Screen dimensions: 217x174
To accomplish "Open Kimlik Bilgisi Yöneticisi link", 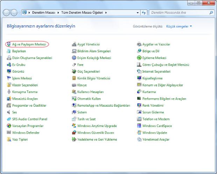I will click(94, 78).
